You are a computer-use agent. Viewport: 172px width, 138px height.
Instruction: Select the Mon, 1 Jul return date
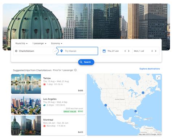pos(139,51)
